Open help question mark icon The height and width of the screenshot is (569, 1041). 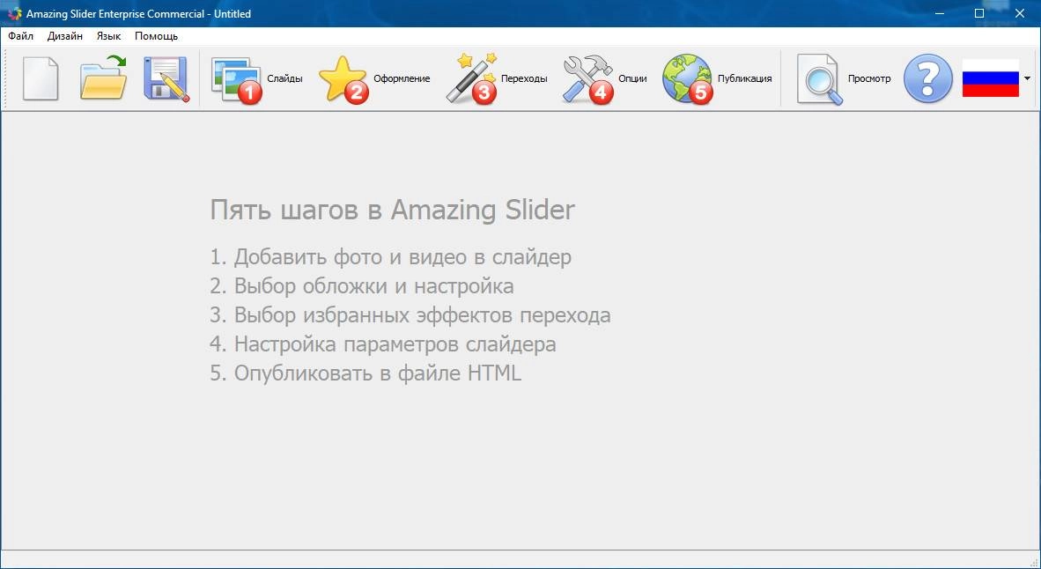(928, 78)
